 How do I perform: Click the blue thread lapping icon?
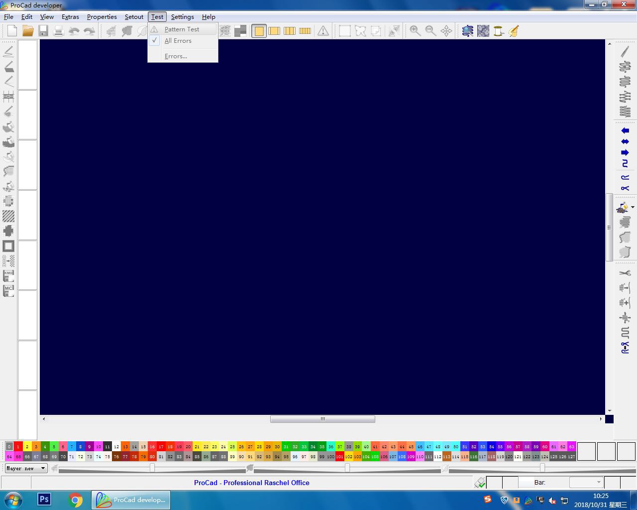coord(467,31)
